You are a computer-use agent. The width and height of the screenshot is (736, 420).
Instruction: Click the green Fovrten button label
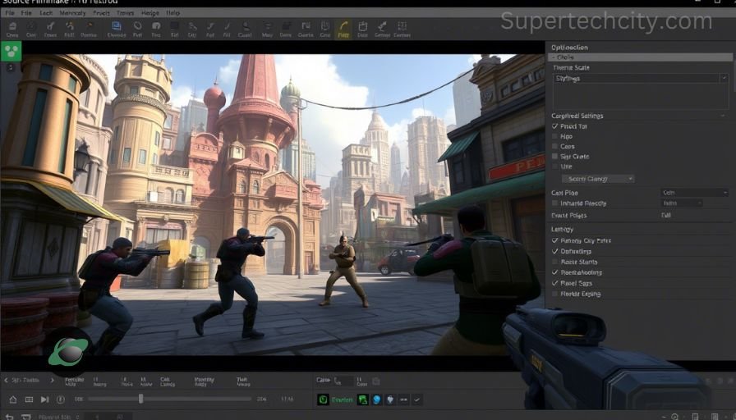tap(342, 399)
